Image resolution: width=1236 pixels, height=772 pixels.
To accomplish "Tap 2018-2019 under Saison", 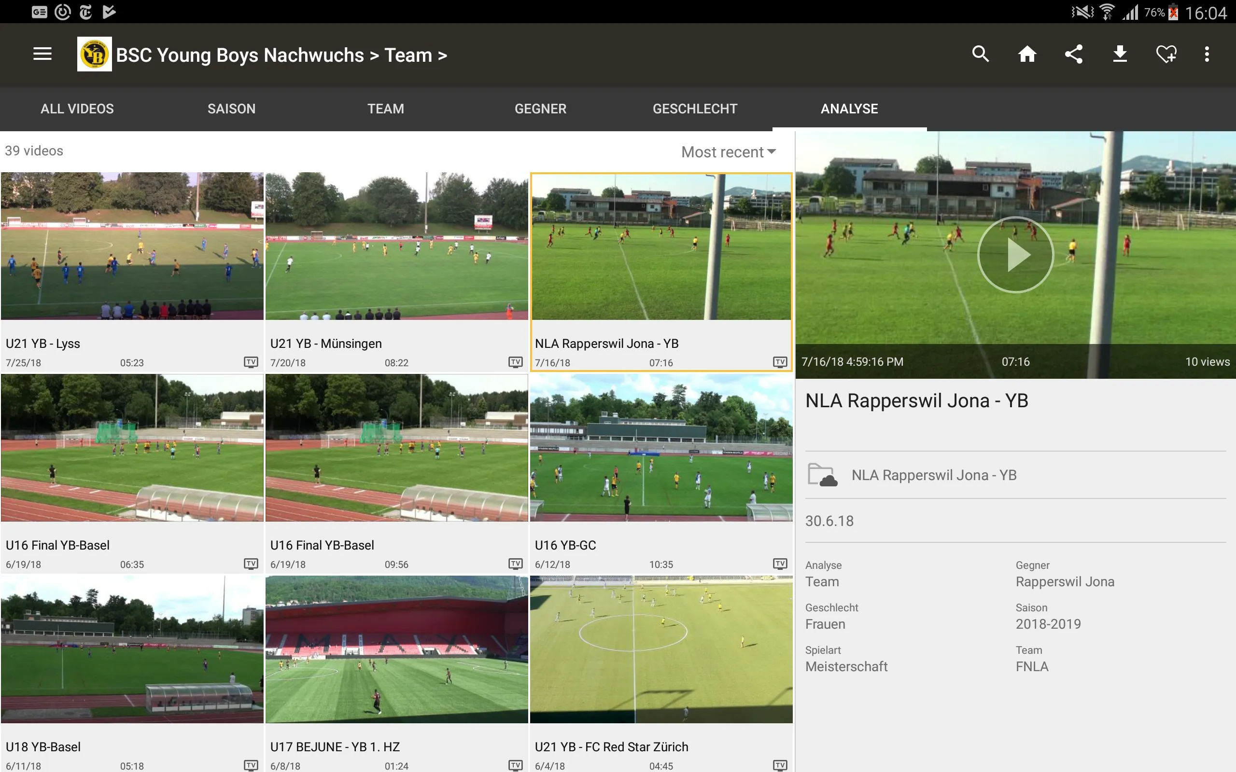I will [1048, 624].
